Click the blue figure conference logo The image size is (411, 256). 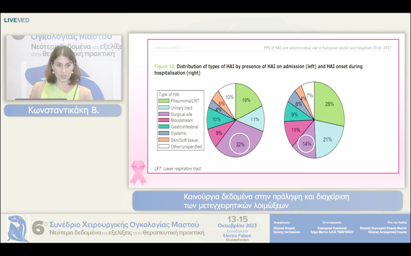[x=18, y=228]
